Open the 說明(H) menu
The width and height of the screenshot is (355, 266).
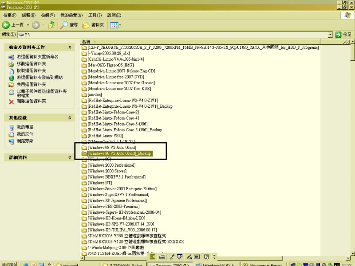(x=114, y=15)
